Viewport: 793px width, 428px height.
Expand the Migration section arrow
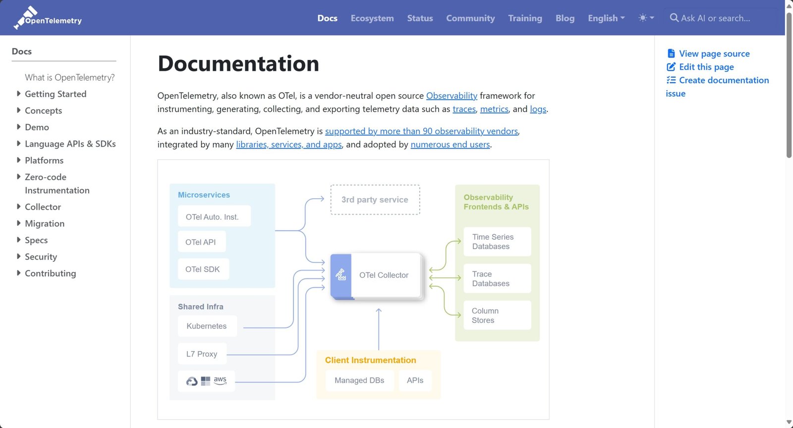coord(19,223)
